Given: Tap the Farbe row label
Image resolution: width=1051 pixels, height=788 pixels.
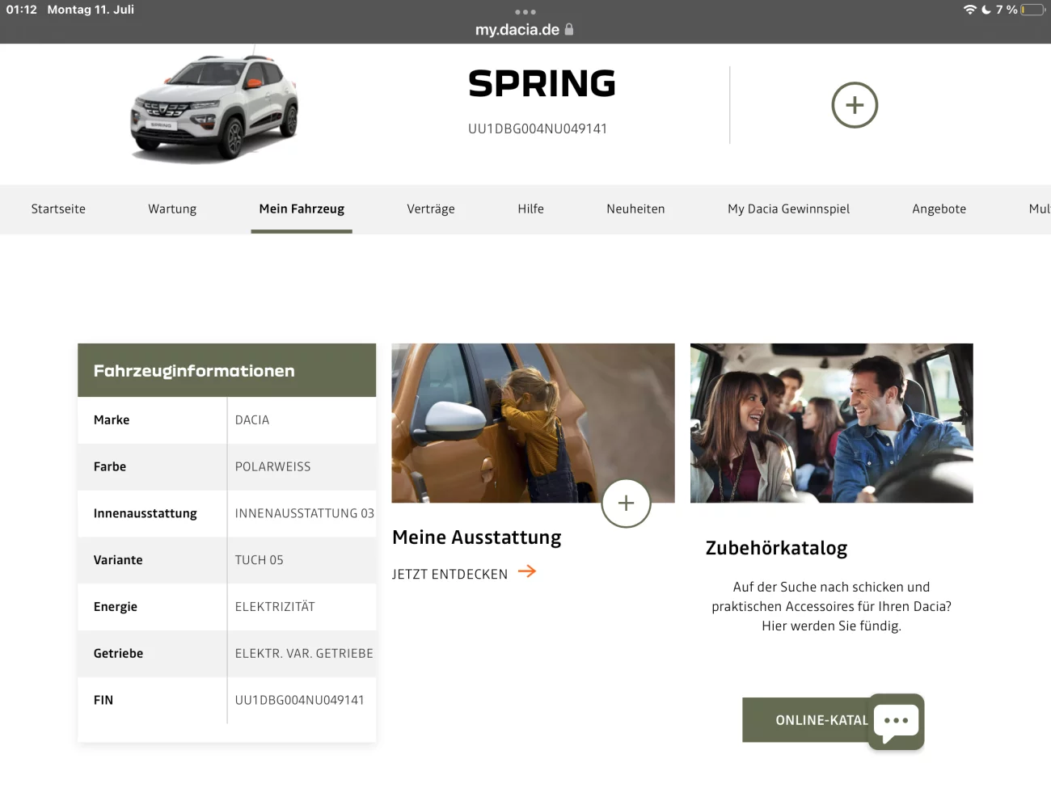Looking at the screenshot, I should tap(110, 466).
